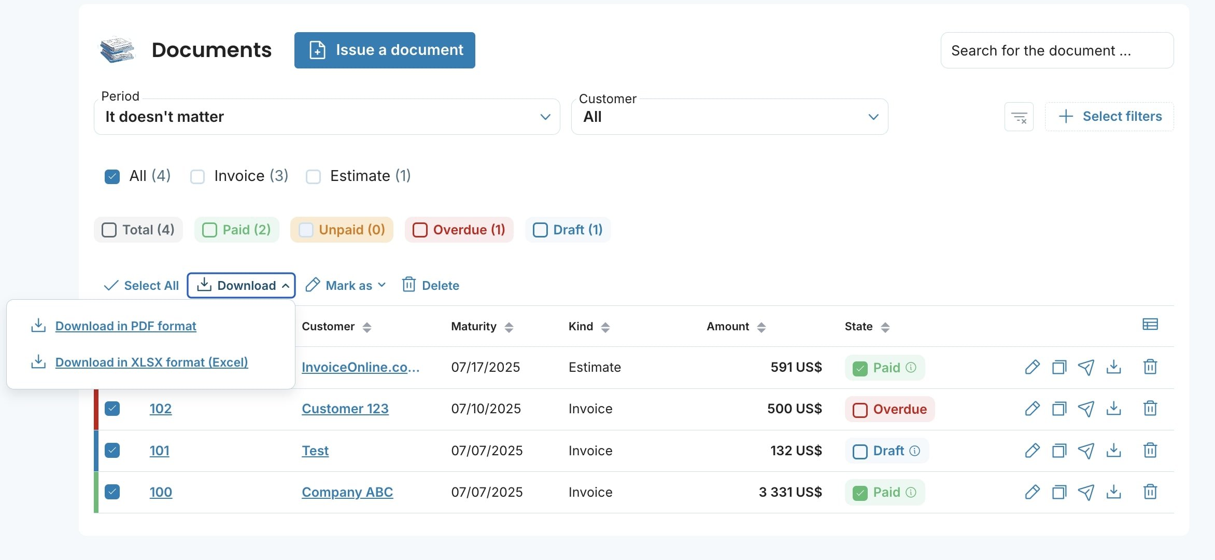The height and width of the screenshot is (560, 1215).
Task: Open the table column settings icon
Action: (x=1150, y=325)
